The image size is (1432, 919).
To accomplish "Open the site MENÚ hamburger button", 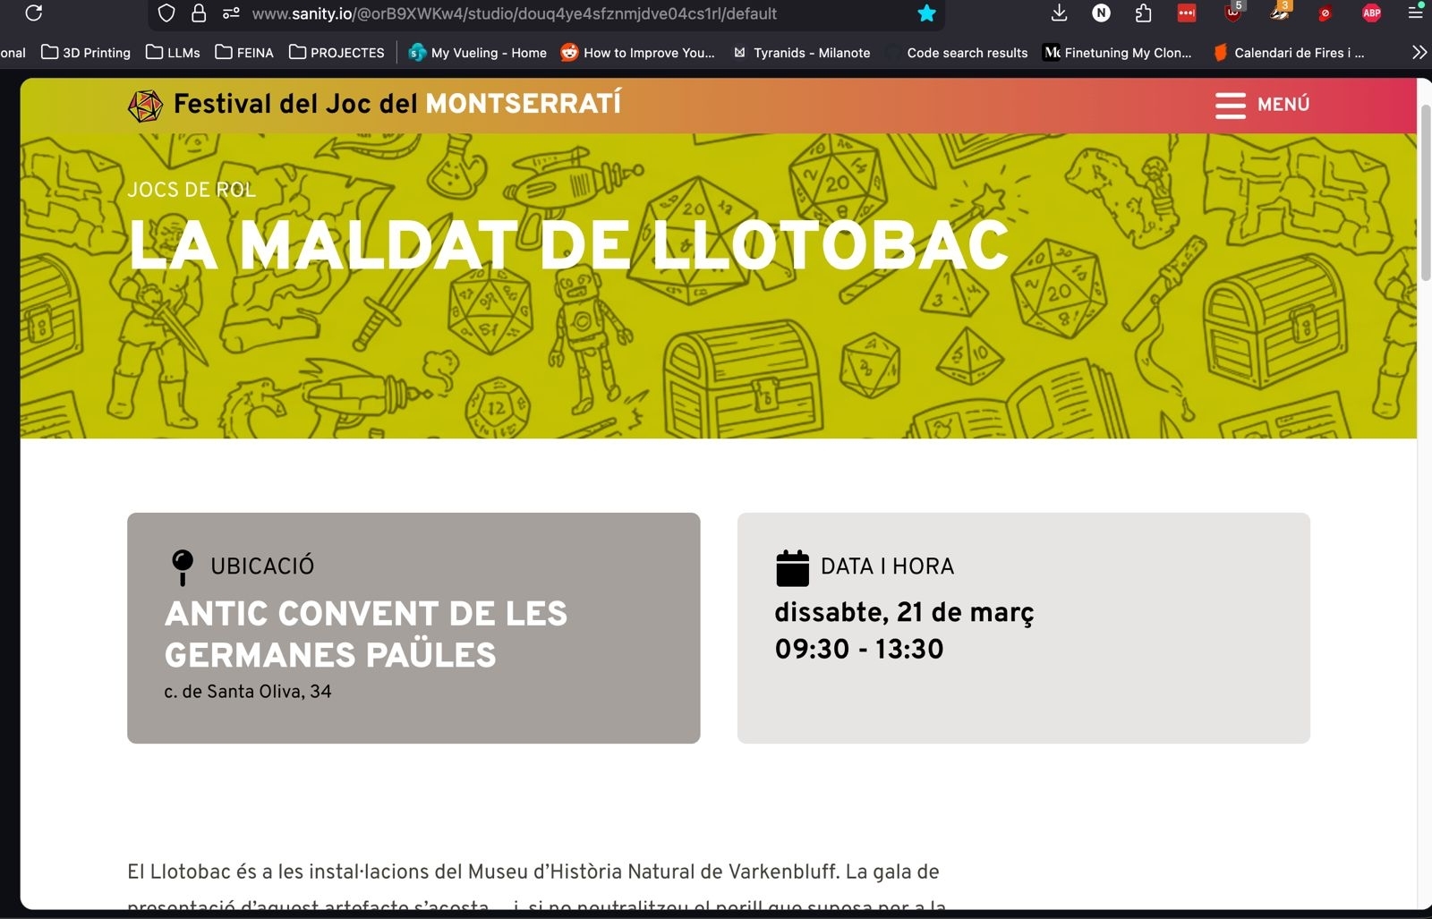I will (x=1262, y=105).
